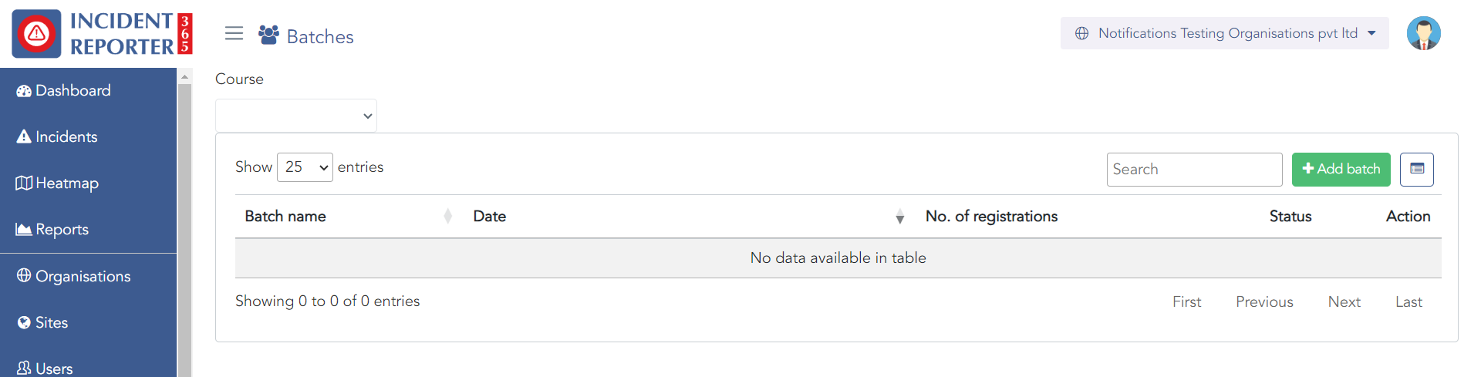
Task: Select Organisations in the sidebar
Action: pyautogui.click(x=83, y=277)
